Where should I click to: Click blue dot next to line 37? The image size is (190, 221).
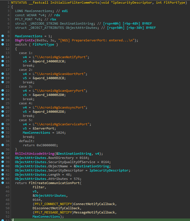tap(3, 153)
